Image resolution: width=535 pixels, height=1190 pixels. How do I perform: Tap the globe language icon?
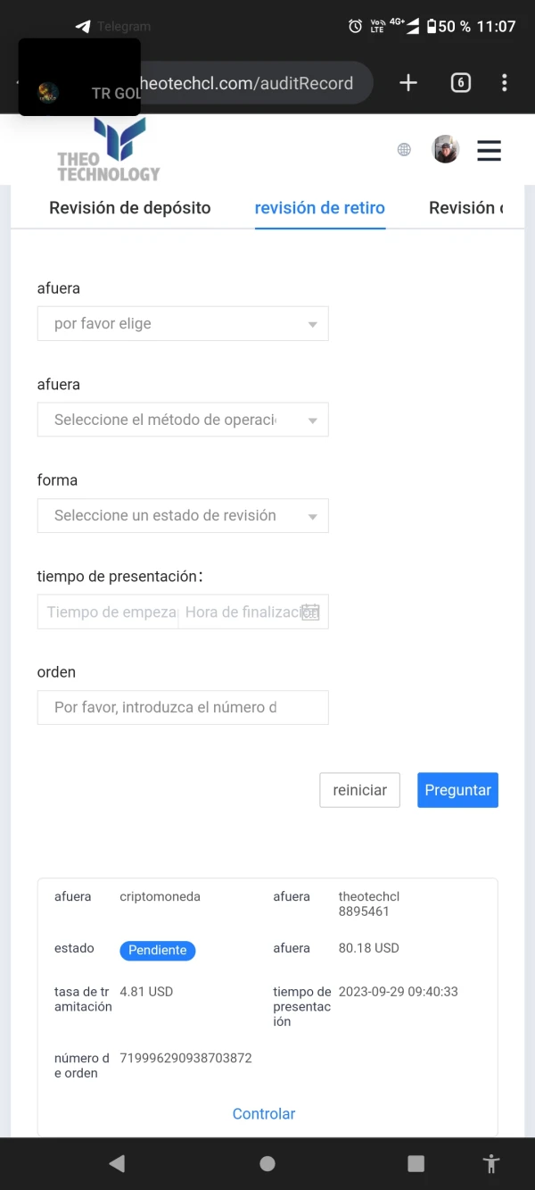(x=404, y=150)
